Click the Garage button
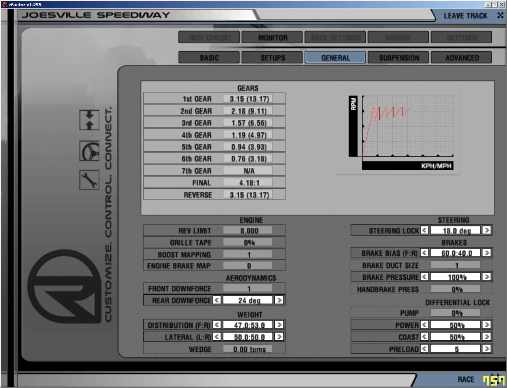The width and height of the screenshot is (507, 388). pos(398,37)
